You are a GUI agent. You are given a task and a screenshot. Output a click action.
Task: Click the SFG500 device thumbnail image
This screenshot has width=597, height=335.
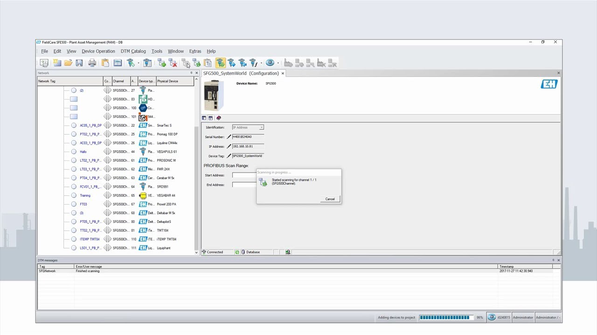coord(214,94)
